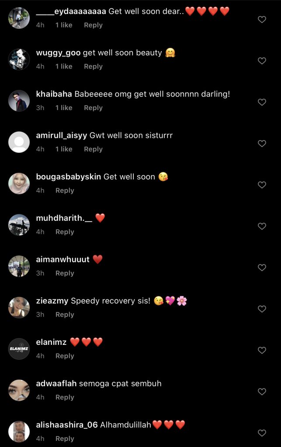Viewport: 281px width, 447px height.
Task: Like the comment by wuggy_goo
Action: click(262, 61)
